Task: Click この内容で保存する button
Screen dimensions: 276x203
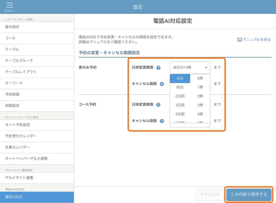Action: (x=249, y=195)
